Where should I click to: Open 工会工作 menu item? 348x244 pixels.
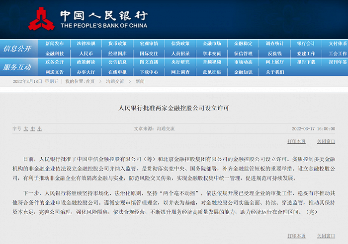click(338, 54)
